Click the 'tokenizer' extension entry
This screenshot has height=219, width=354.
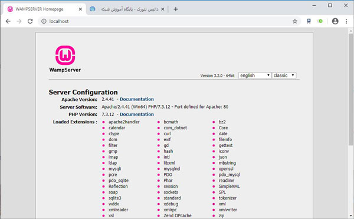click(228, 198)
